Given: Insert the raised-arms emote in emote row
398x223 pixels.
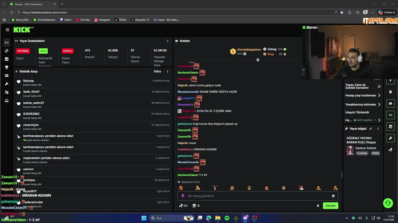Looking at the screenshot, I should click(215, 188).
